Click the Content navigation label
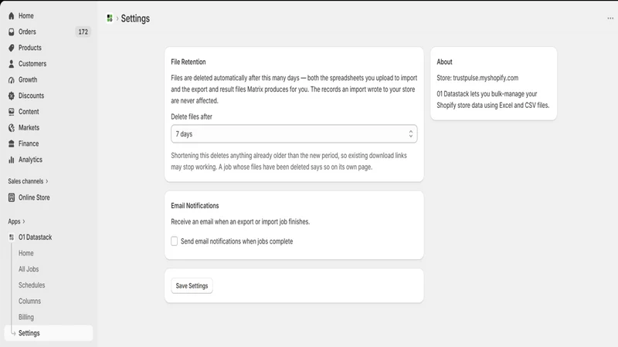 tap(29, 112)
